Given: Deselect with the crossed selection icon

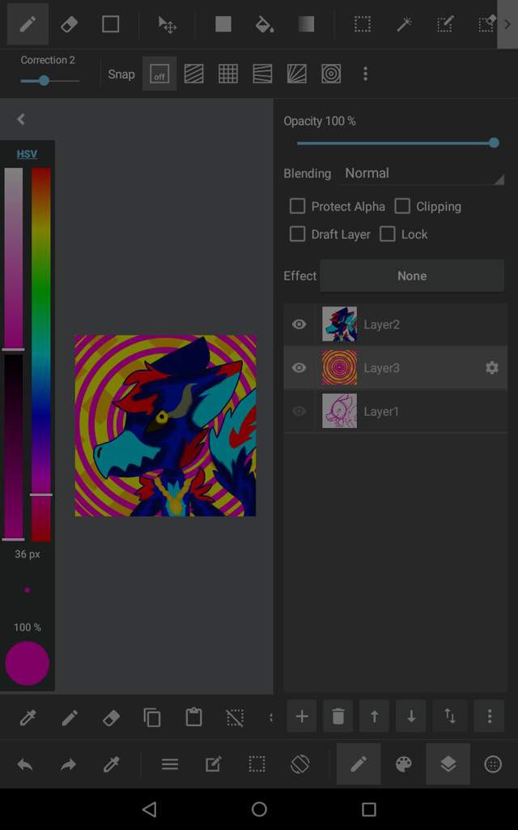Looking at the screenshot, I should (236, 718).
